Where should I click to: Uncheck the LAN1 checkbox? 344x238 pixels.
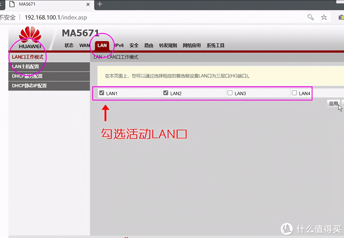(102, 93)
